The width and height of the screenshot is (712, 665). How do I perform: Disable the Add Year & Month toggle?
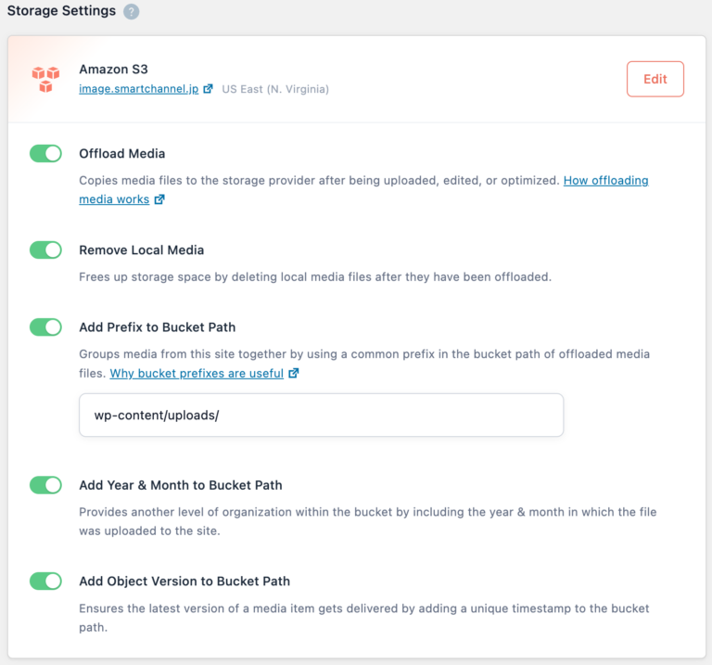[45, 485]
